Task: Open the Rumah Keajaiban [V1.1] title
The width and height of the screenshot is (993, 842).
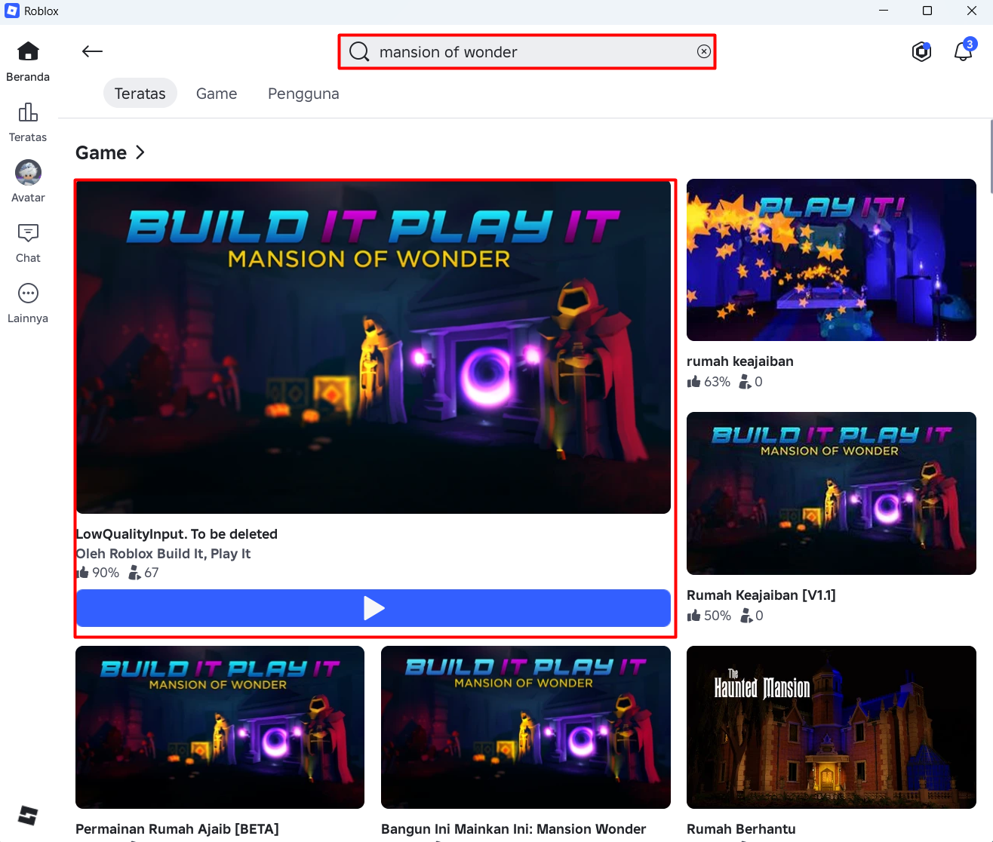Action: click(761, 595)
